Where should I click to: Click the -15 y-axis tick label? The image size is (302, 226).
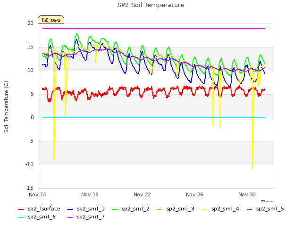(x=29, y=188)
